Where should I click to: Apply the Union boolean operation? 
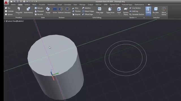click(55, 10)
